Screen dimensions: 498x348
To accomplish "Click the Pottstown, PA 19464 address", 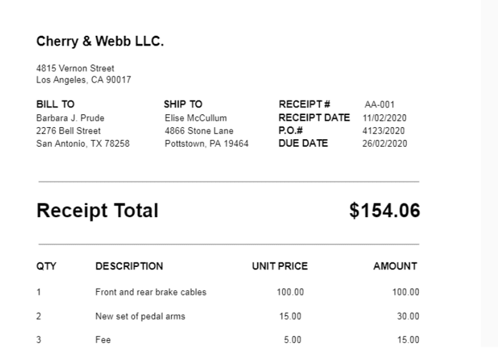I will click(x=207, y=144).
